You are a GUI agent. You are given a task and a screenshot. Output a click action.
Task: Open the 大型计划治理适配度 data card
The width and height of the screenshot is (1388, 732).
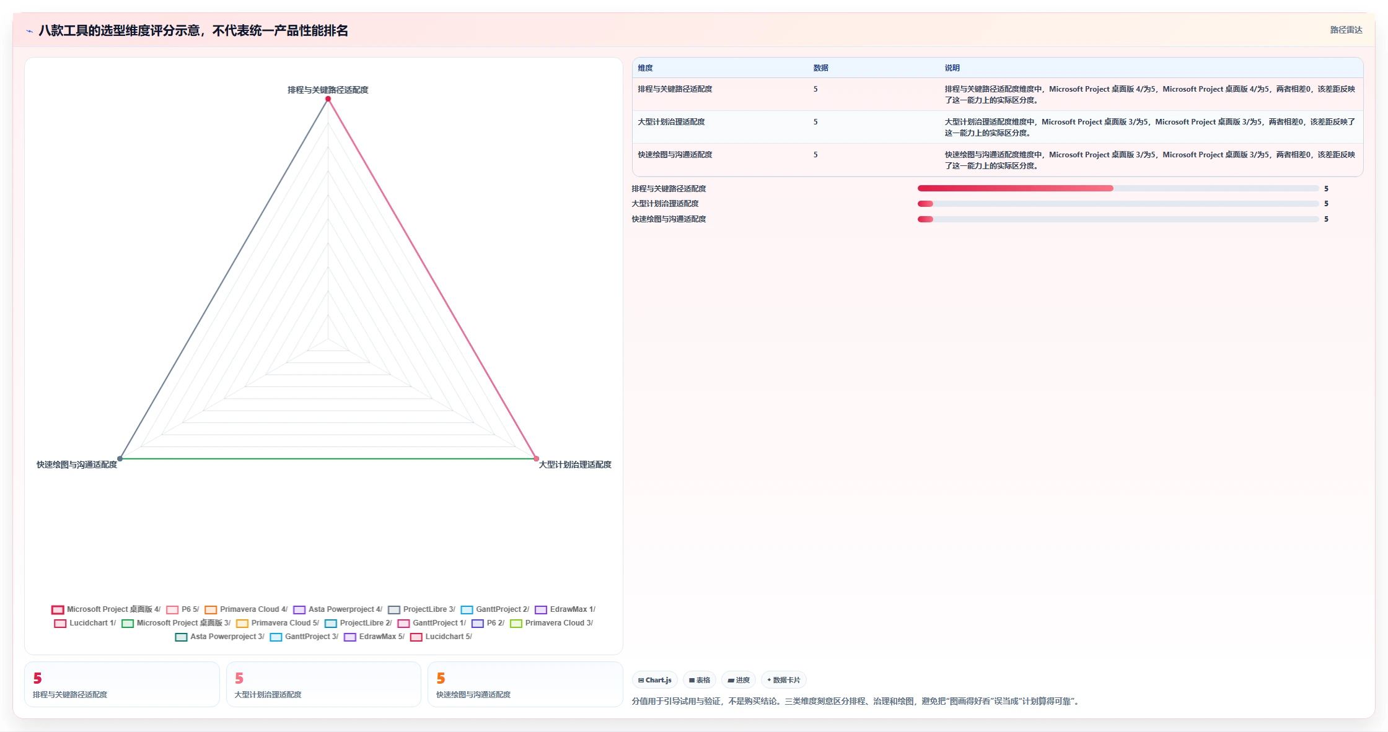(x=323, y=684)
